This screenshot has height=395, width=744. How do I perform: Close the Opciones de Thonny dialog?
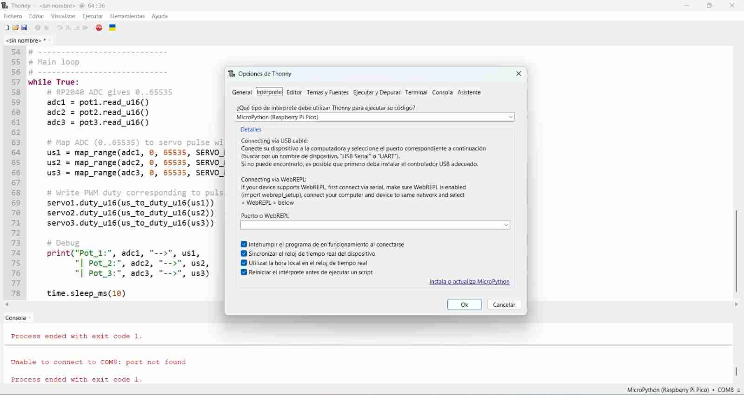click(x=519, y=74)
